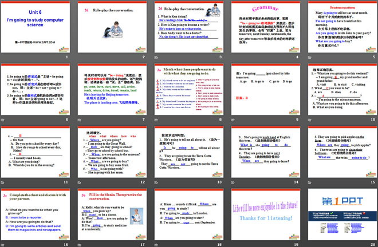378x247 pixels.
Task: Select slide 3 with Ken questions and answers
Action: coord(189,27)
